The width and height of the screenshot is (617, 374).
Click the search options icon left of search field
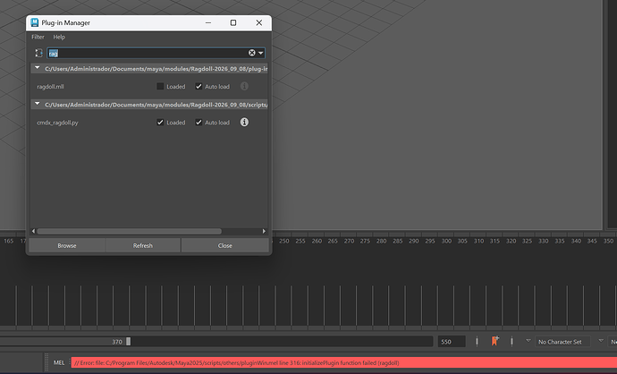38,53
